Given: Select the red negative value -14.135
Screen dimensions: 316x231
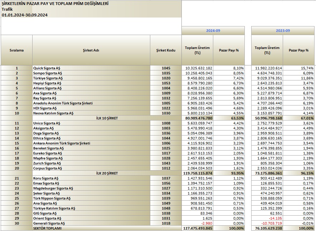Looking at the screenshot, I should [x=267, y=218].
